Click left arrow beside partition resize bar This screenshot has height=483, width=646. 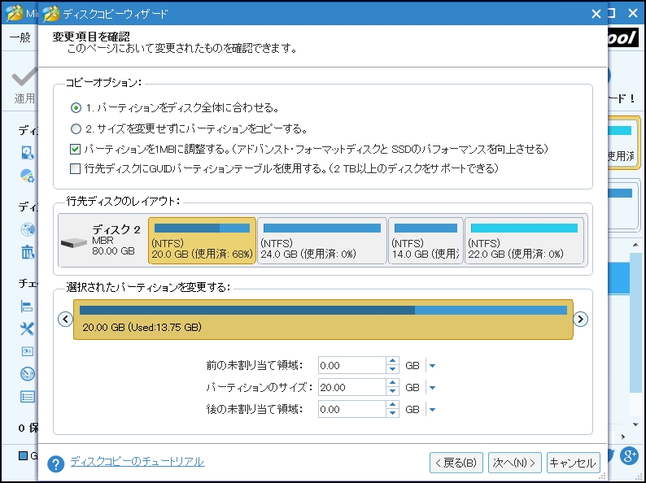point(66,319)
